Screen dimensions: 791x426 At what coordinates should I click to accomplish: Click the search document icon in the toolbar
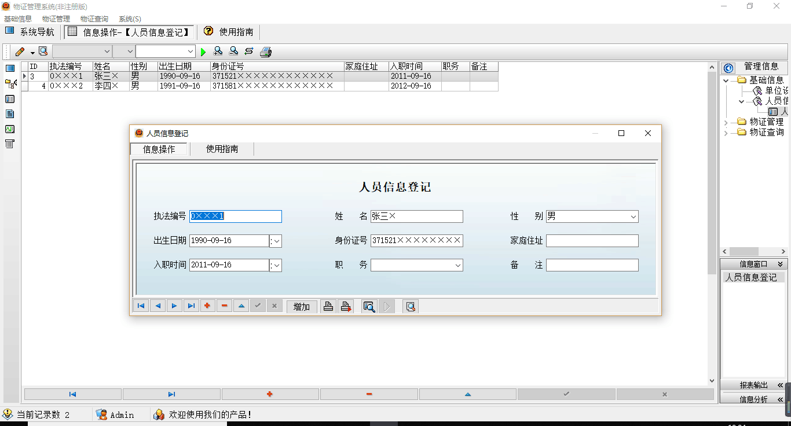click(43, 52)
